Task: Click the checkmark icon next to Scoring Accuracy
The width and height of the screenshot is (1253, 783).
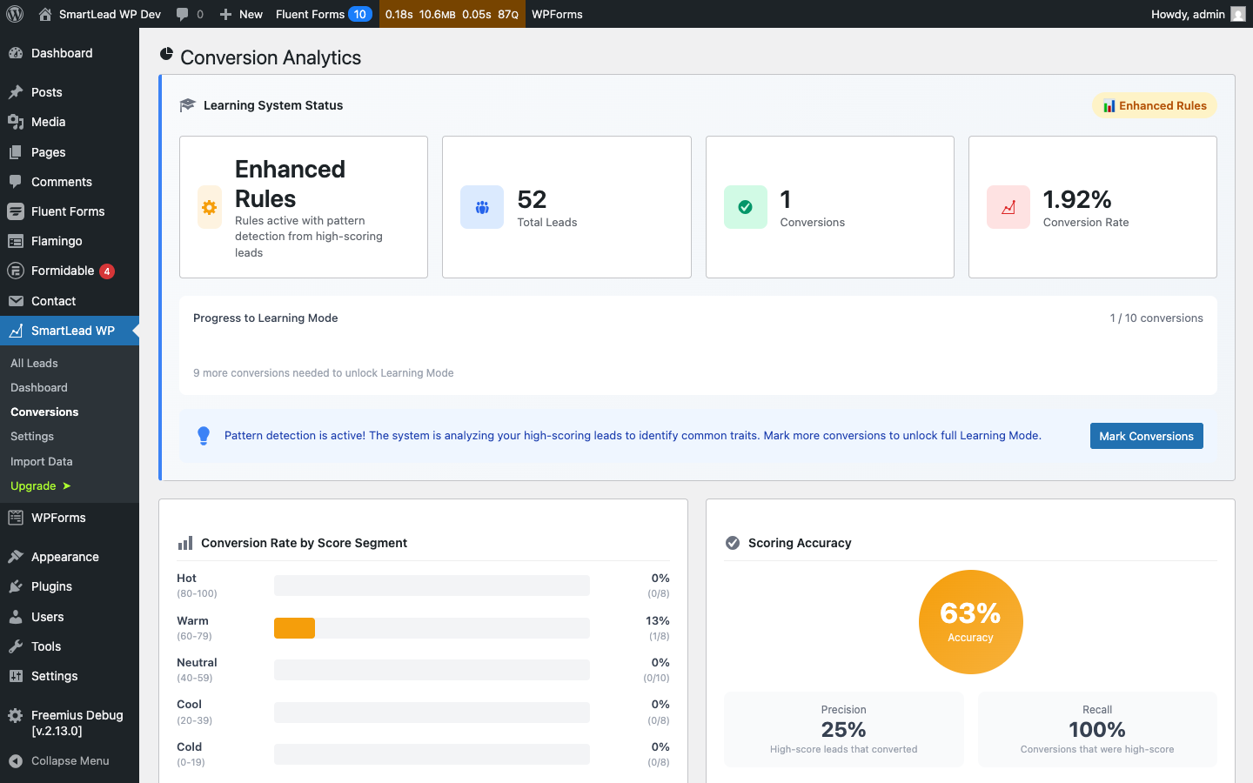Action: [x=732, y=542]
